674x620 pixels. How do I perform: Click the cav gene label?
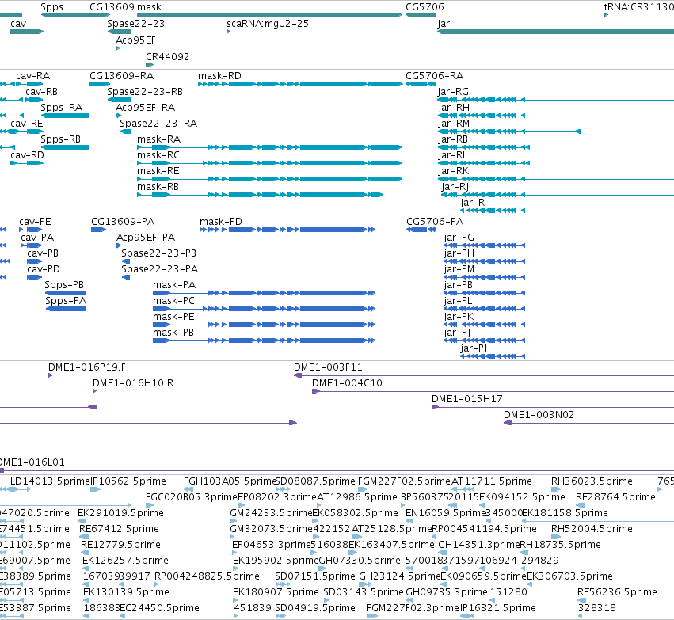[x=18, y=24]
